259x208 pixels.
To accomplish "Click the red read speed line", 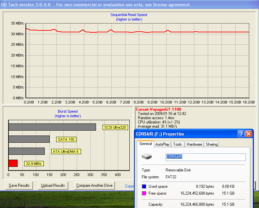I will pos(138,32).
